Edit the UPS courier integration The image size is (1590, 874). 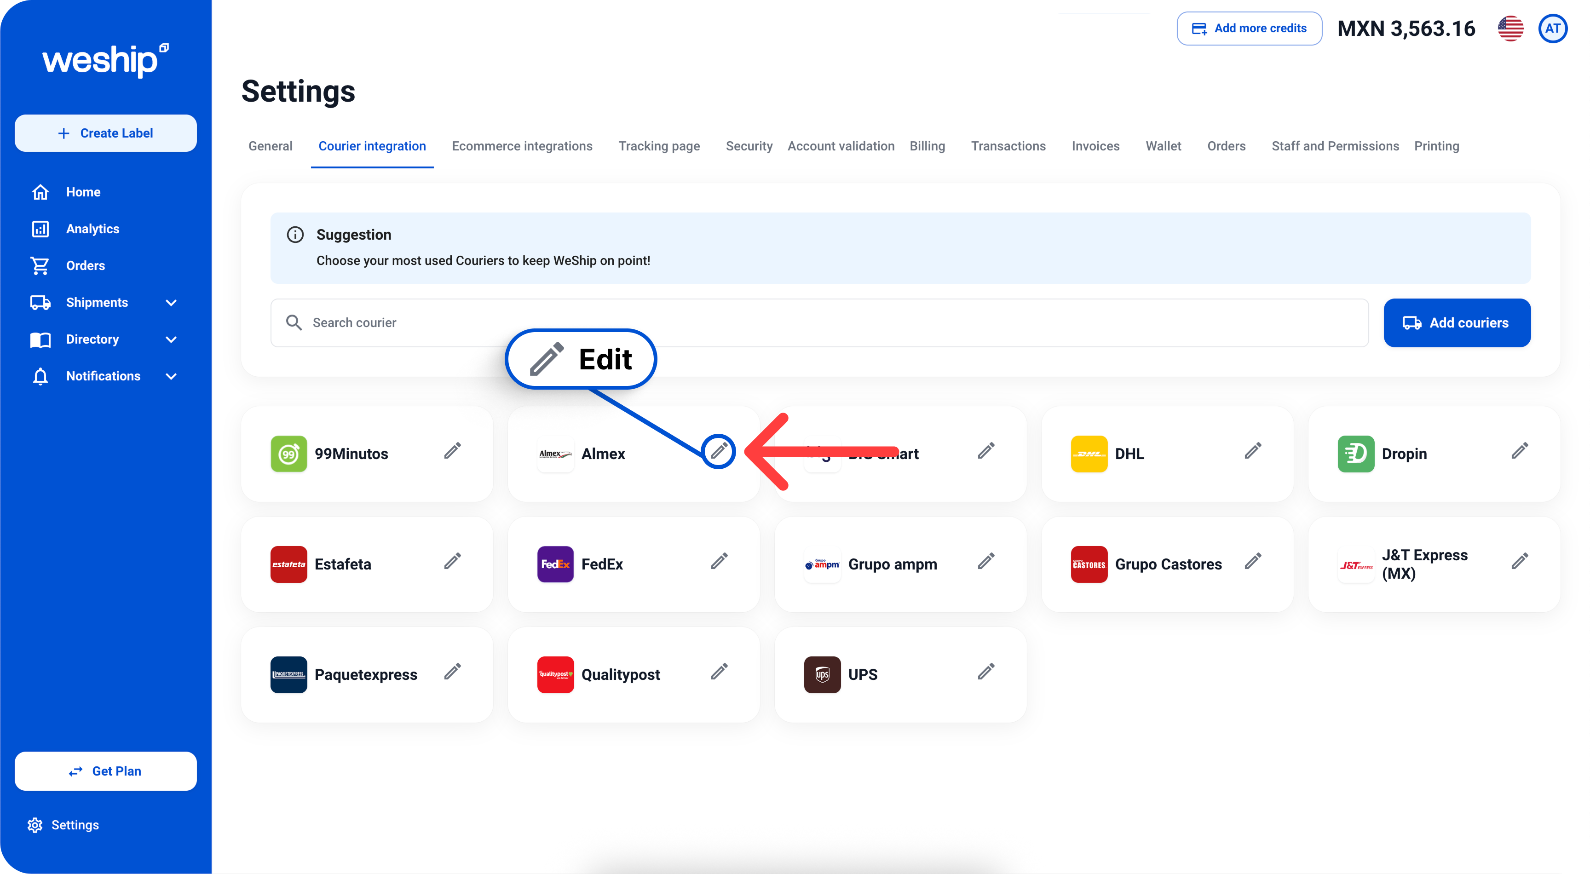point(986,672)
